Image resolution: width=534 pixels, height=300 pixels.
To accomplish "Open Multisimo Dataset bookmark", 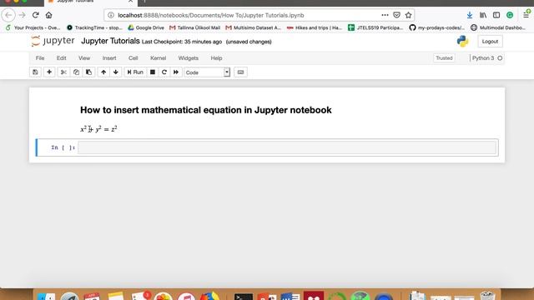I will click(254, 27).
